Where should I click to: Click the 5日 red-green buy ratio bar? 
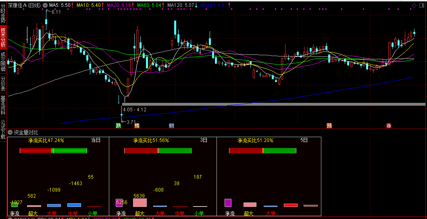[262, 150]
